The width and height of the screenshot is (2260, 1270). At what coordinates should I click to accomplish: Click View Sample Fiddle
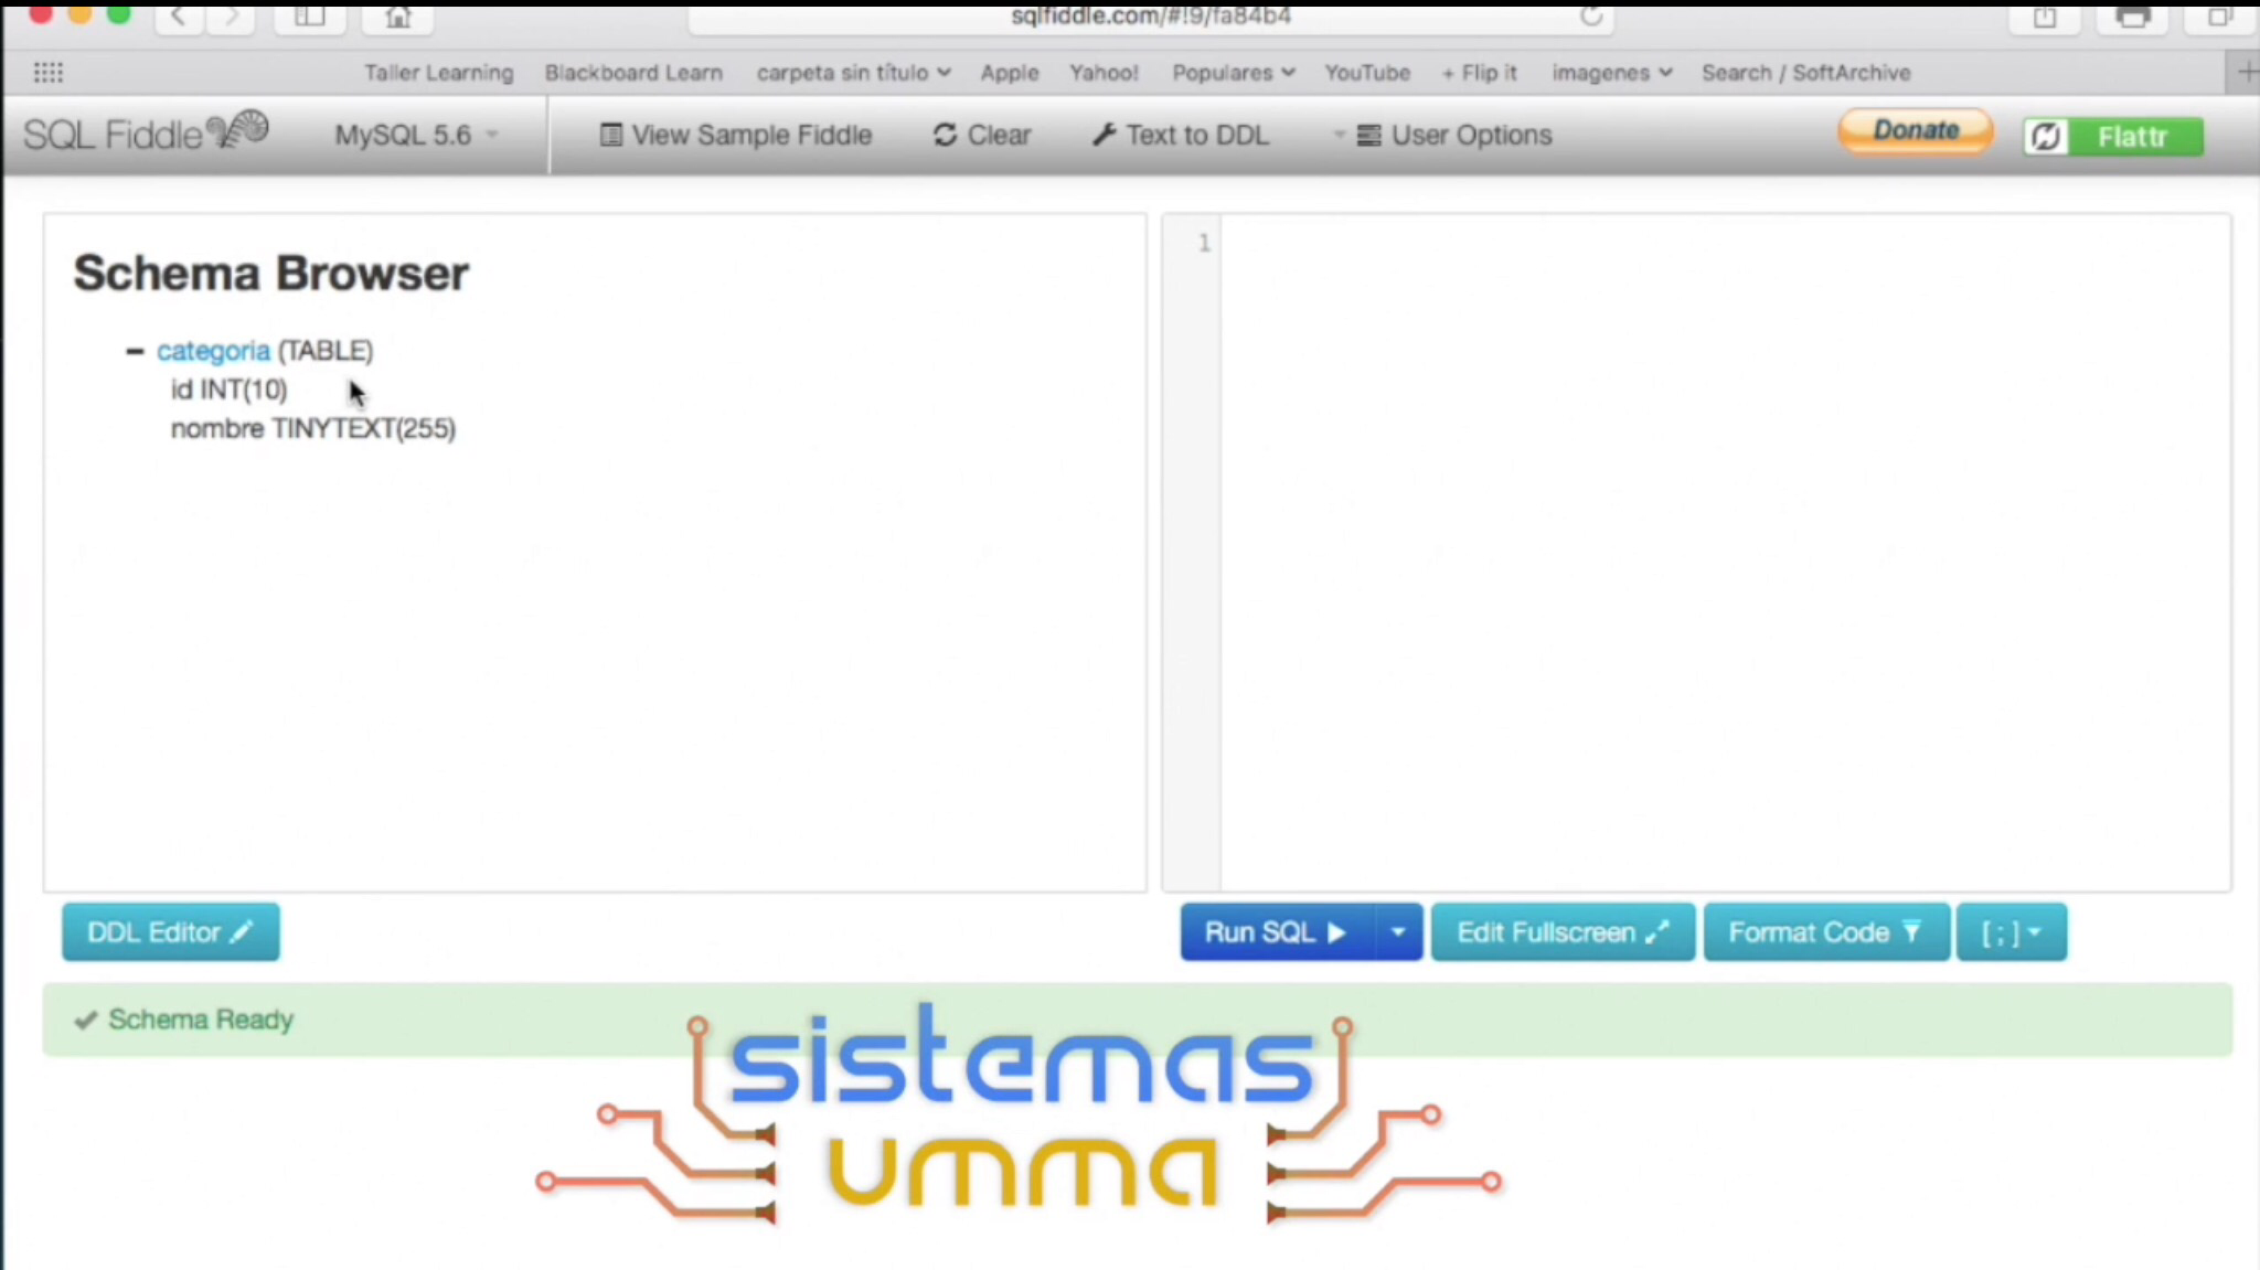tap(735, 135)
